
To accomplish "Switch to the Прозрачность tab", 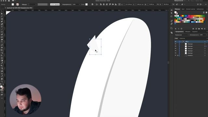I will (x=179, y=32).
